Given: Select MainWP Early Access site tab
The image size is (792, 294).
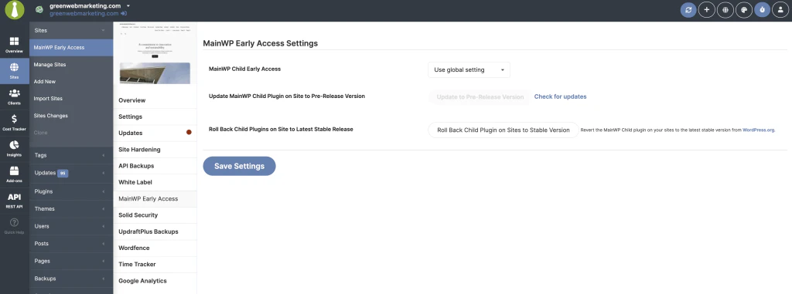Looking at the screenshot, I should [x=155, y=198].
